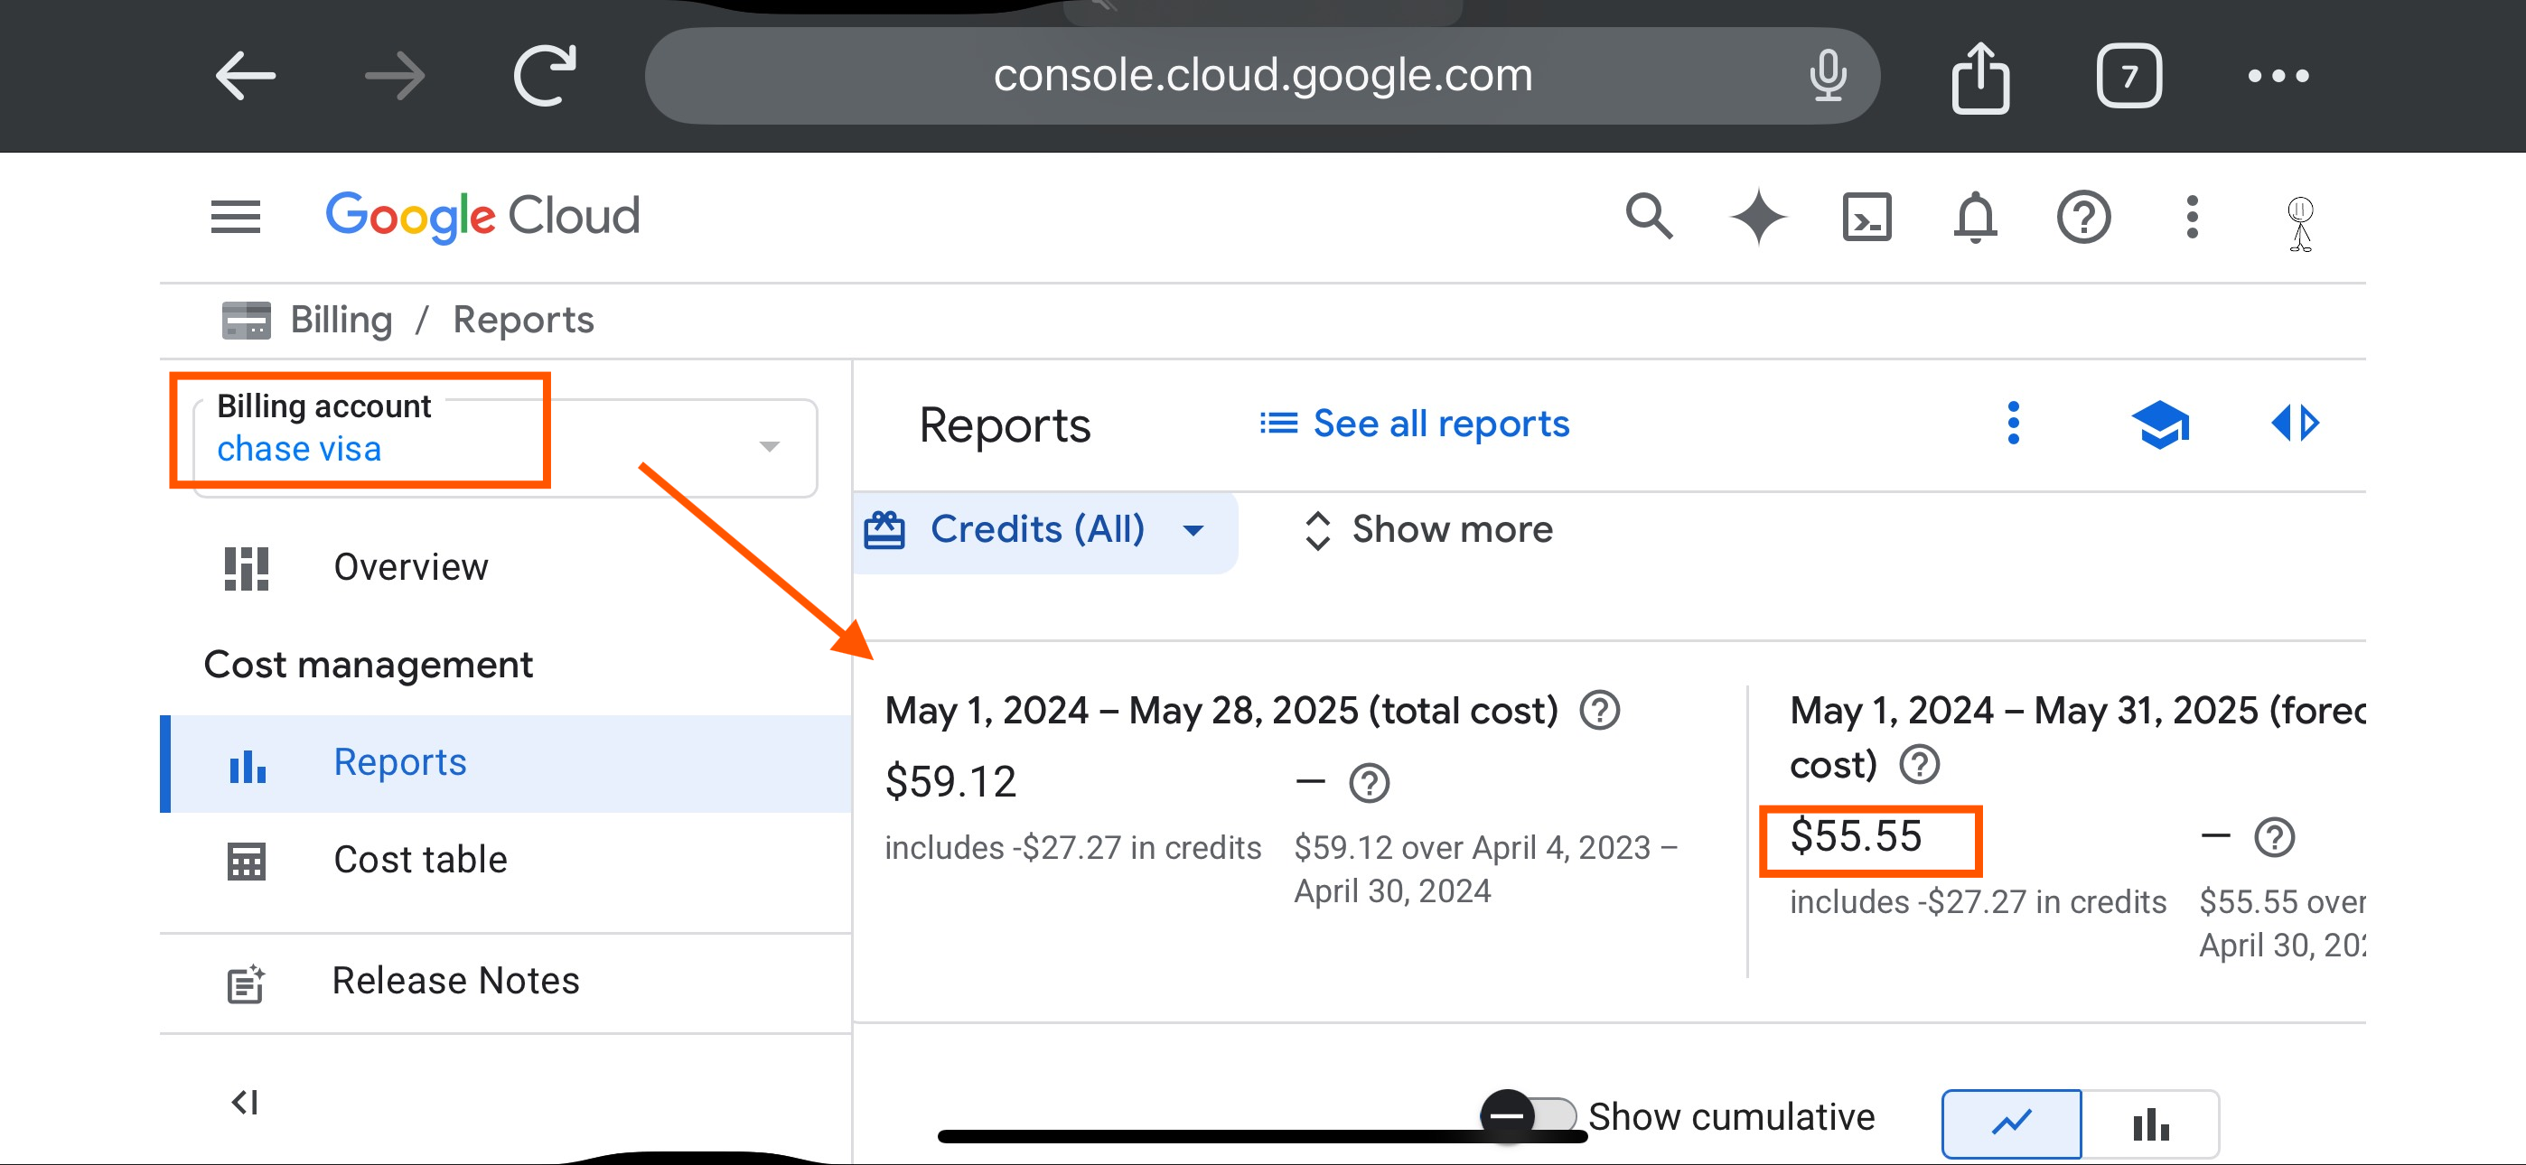This screenshot has width=2526, height=1165.
Task: Click the Google Cloud logo
Action: [x=482, y=217]
